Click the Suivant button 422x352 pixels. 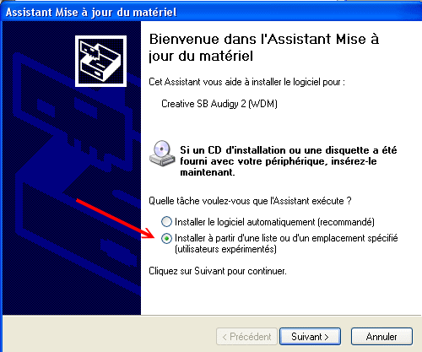(310, 337)
